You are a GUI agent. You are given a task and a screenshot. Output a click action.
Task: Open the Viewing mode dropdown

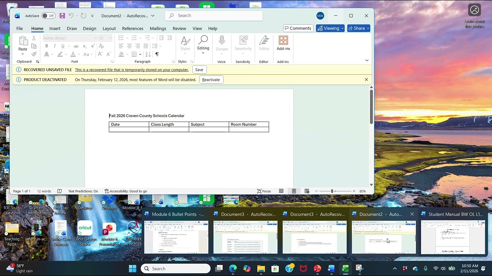330,28
